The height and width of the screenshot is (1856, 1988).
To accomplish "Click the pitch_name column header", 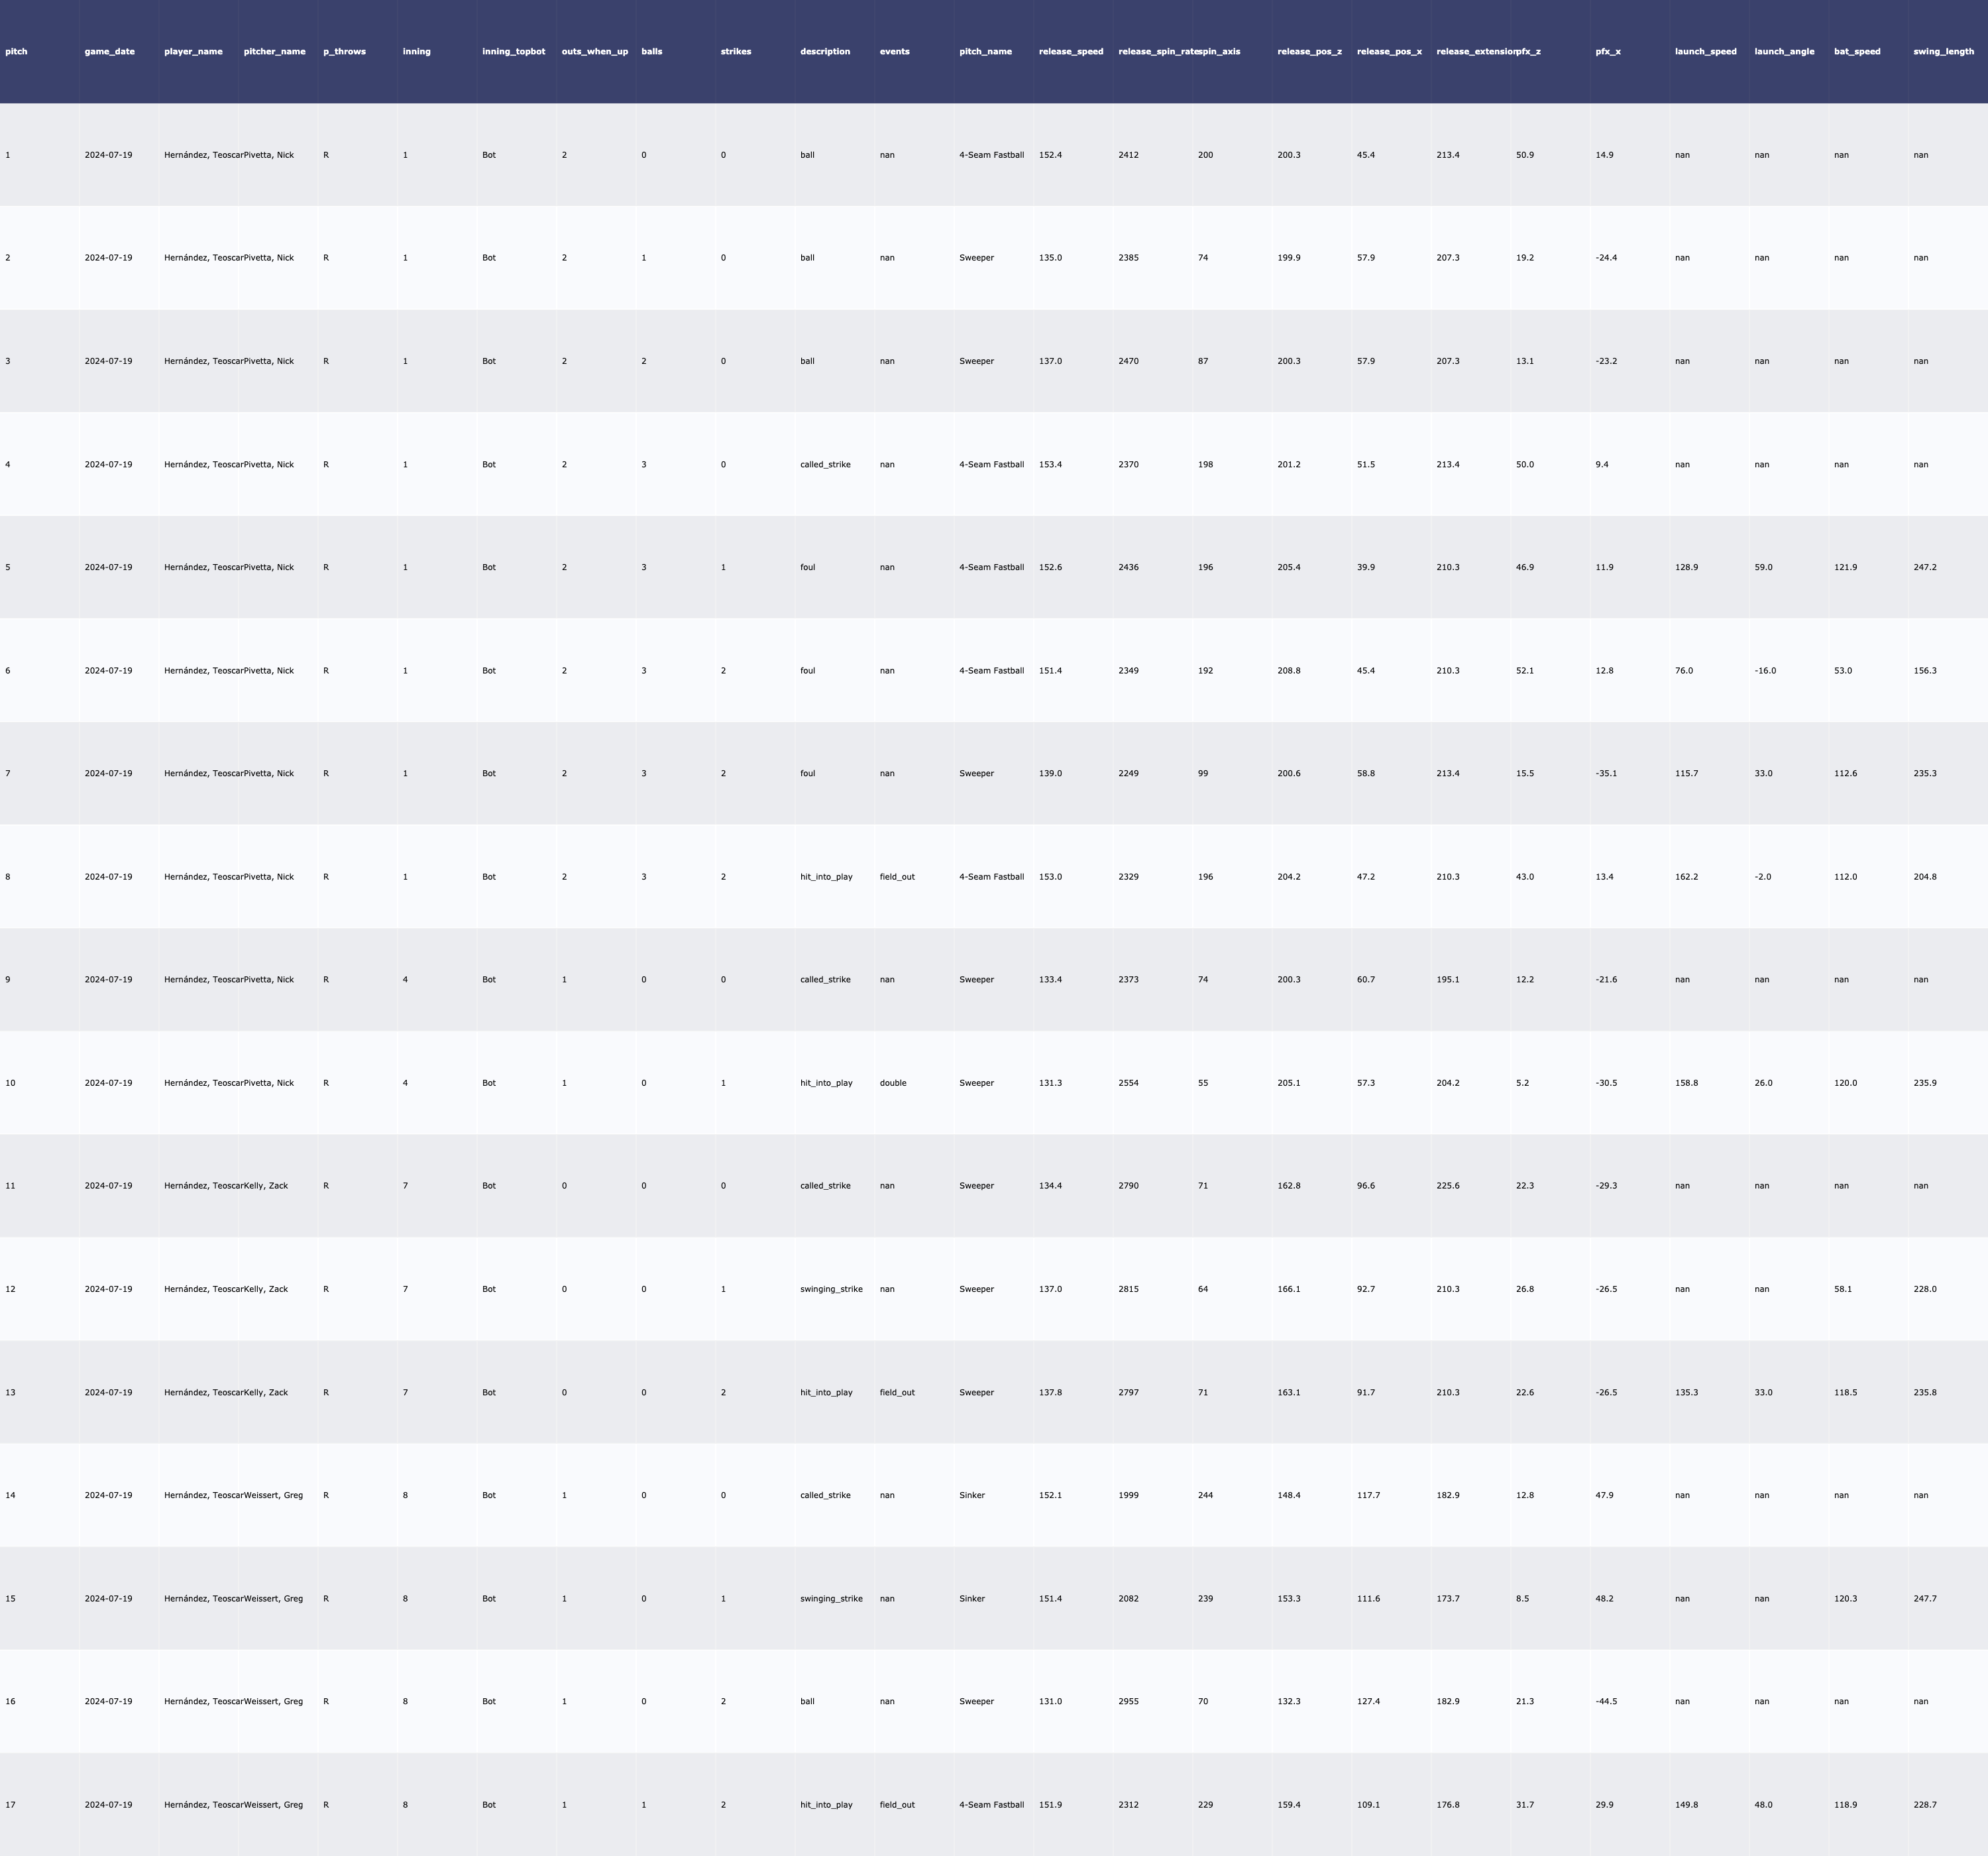I will tap(985, 51).
